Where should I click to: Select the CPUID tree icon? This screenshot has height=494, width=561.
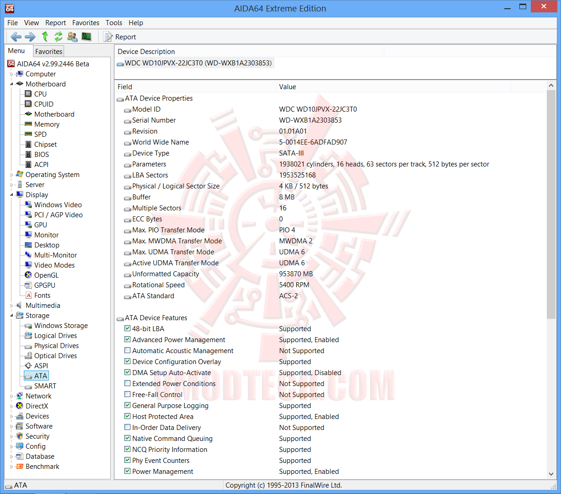28,104
